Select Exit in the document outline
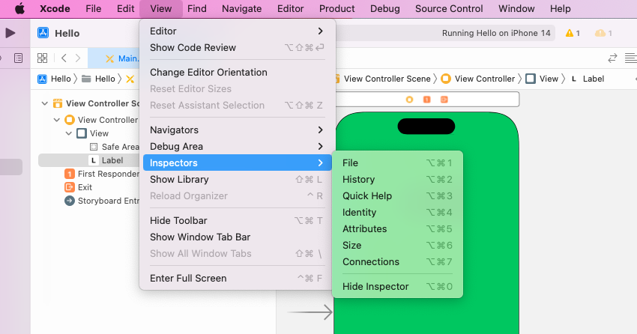 (79, 187)
